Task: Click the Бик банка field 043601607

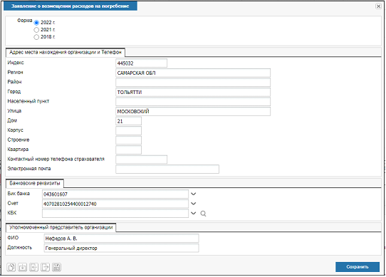Action: [x=115, y=194]
